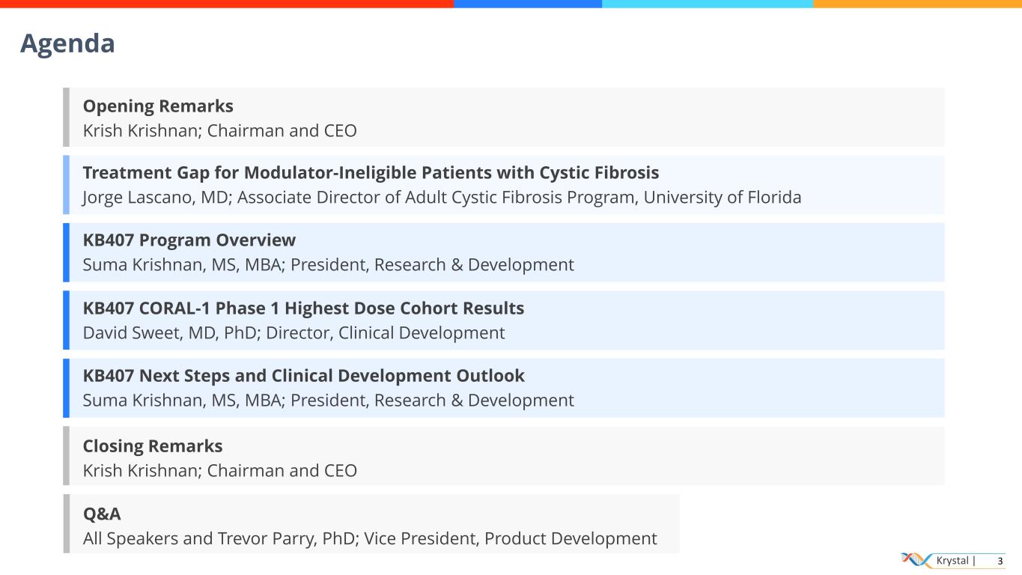
Task: Select the Opening Remarks agenda heading
Action: click(x=158, y=106)
